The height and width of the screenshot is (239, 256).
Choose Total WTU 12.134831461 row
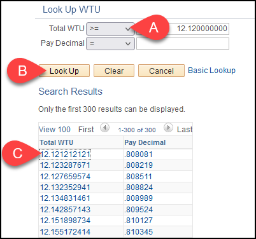65,198
